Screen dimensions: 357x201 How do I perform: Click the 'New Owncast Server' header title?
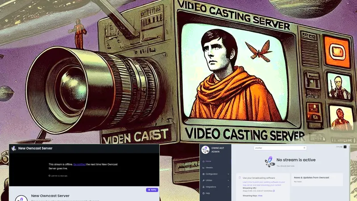(x=35, y=148)
